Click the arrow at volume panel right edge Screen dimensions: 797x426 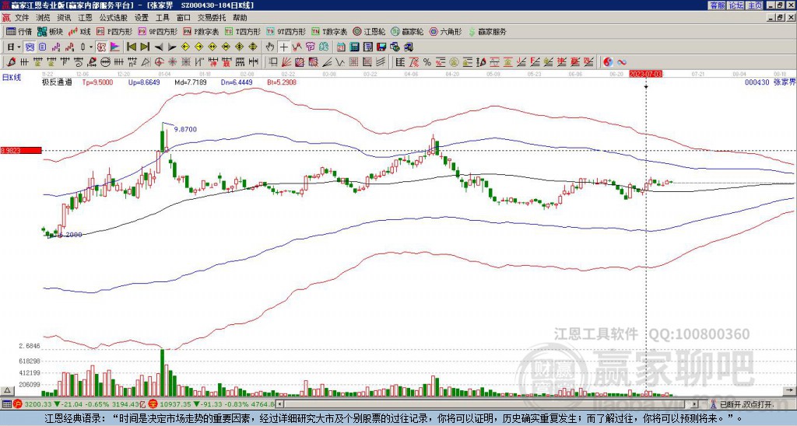(791, 390)
